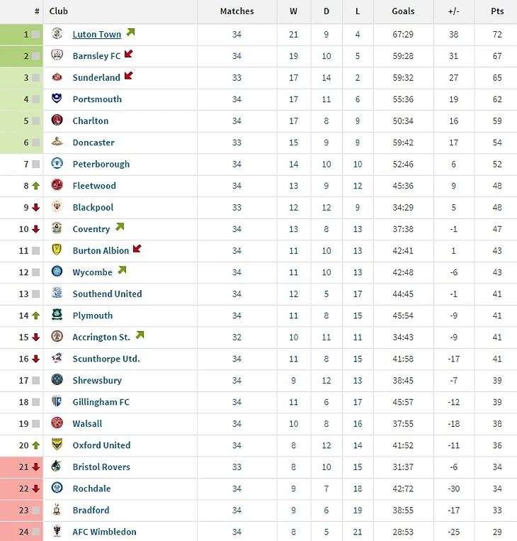This screenshot has width=517, height=541.
Task: Open the Southend United club link
Action: pos(107,294)
